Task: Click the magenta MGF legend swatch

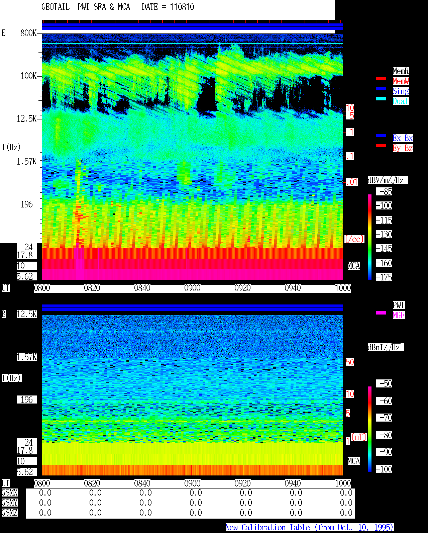Action: point(381,313)
